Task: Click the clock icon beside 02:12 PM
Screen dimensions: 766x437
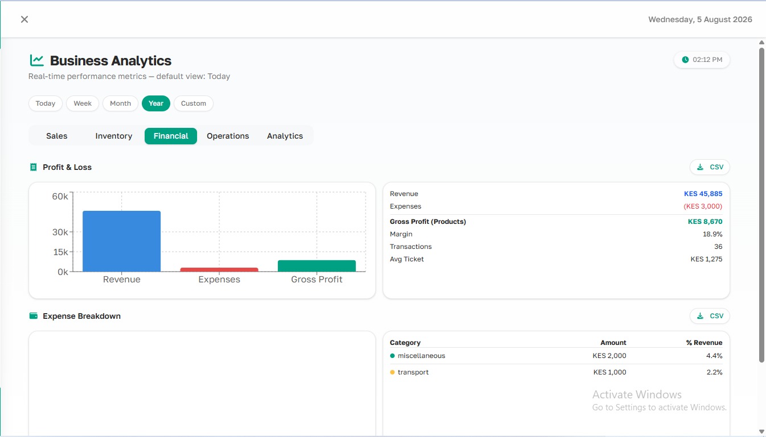Action: [x=685, y=60]
